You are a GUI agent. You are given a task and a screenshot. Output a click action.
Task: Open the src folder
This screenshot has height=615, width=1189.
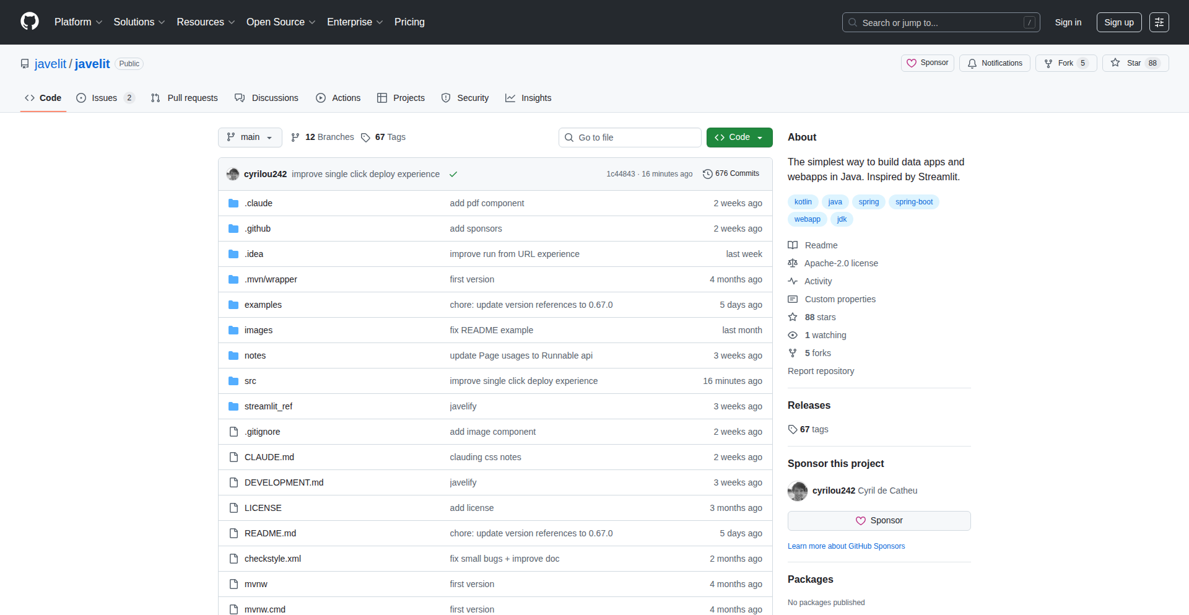point(250,381)
